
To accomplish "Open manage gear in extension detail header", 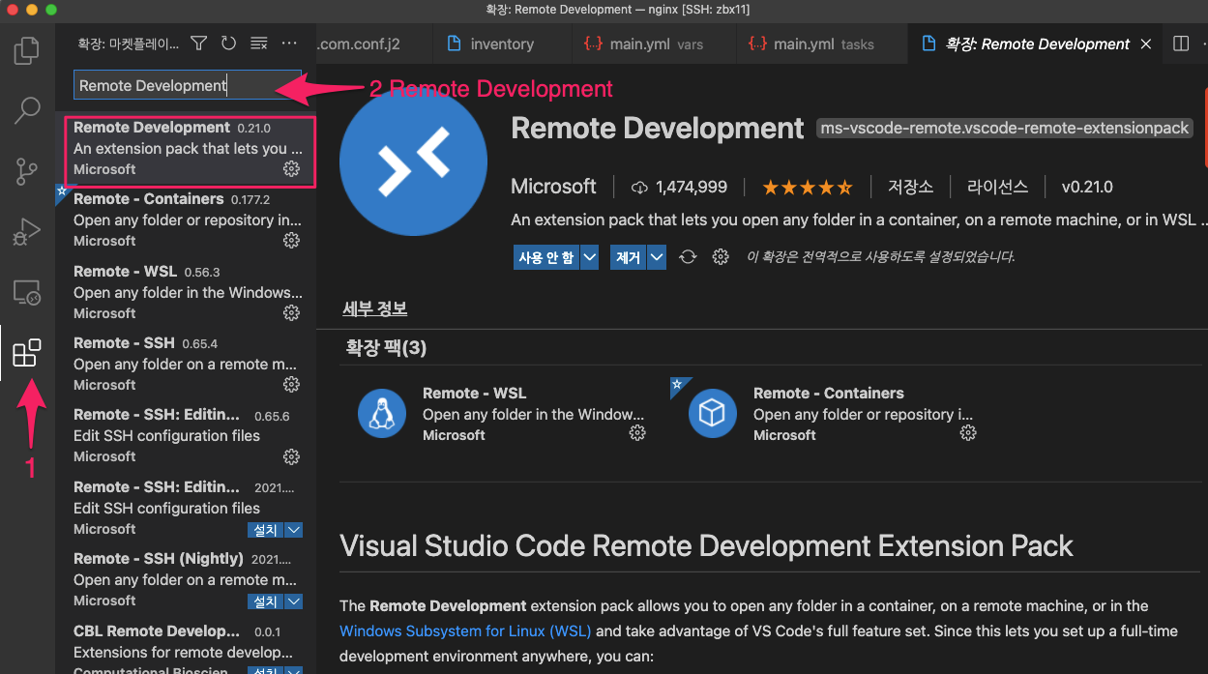I will [721, 257].
